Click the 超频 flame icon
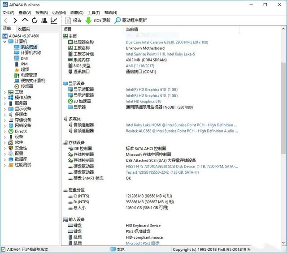The width and height of the screenshot is (287, 253). click(17, 69)
